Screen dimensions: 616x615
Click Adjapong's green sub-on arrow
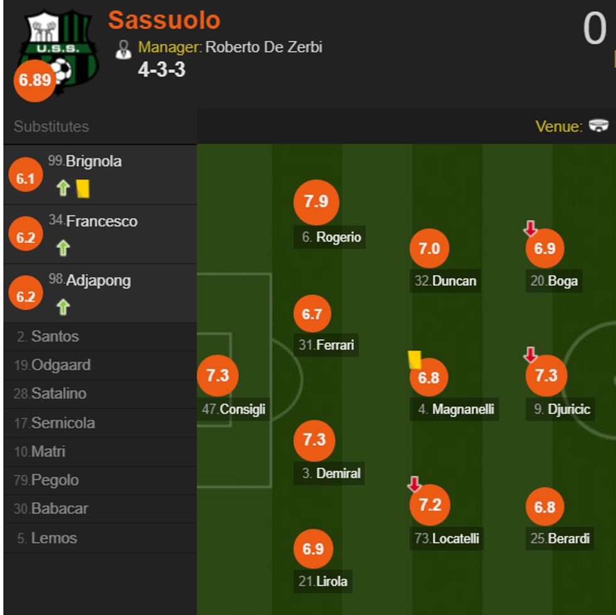click(63, 307)
